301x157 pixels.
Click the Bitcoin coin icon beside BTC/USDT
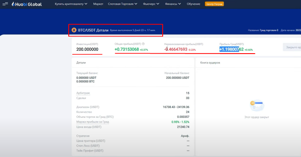[74, 30]
